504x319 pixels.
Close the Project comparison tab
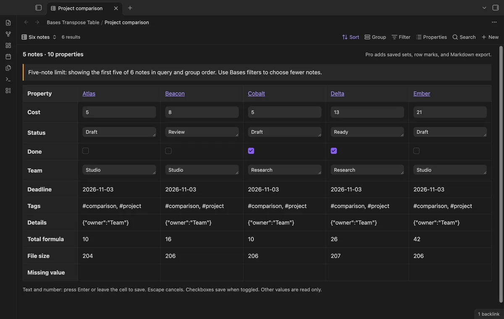pos(116,8)
